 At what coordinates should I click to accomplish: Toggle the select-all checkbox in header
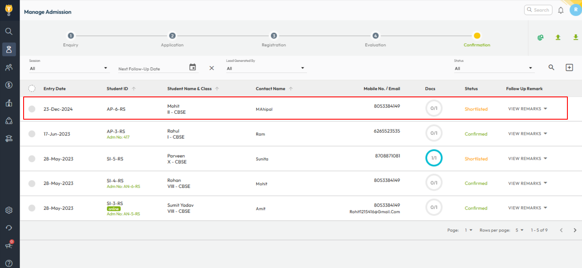click(32, 88)
